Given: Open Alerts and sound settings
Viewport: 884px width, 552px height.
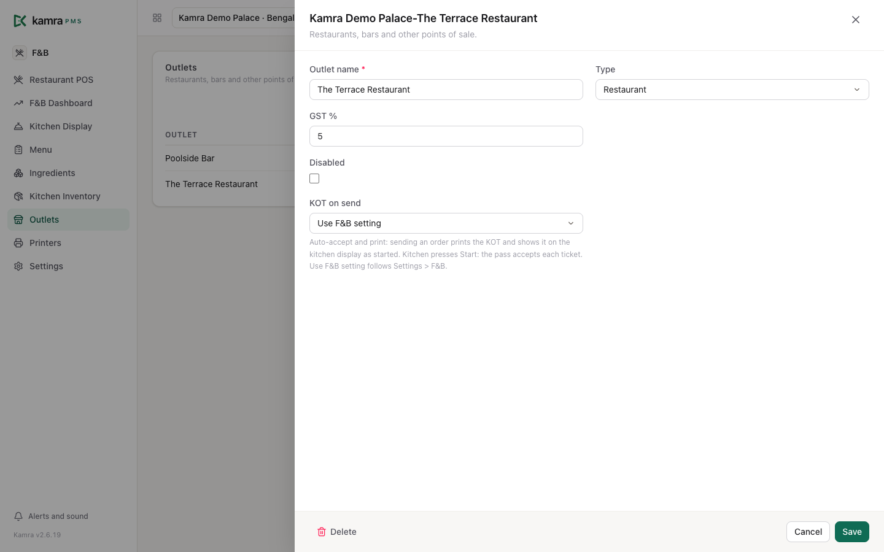Looking at the screenshot, I should tap(51, 516).
